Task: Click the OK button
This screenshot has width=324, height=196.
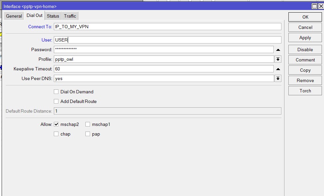Action: (305, 17)
